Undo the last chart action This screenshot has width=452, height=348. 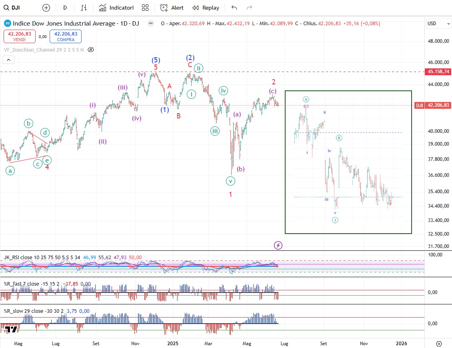234,8
